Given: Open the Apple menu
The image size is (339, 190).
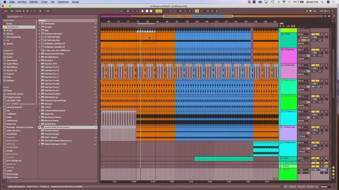Looking at the screenshot, I should pos(5,2).
